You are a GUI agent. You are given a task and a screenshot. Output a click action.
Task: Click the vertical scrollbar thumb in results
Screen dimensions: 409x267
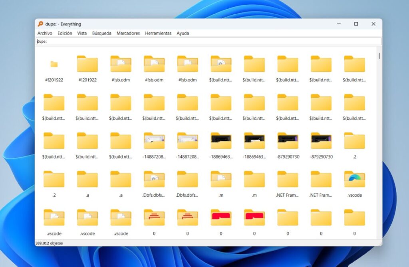379,56
